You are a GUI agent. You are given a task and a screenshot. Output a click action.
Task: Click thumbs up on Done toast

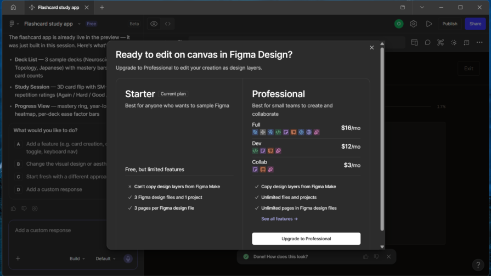click(365, 257)
